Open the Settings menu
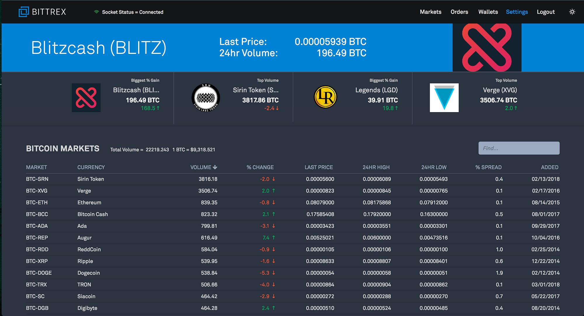Viewport: 584px width, 316px height. [517, 12]
